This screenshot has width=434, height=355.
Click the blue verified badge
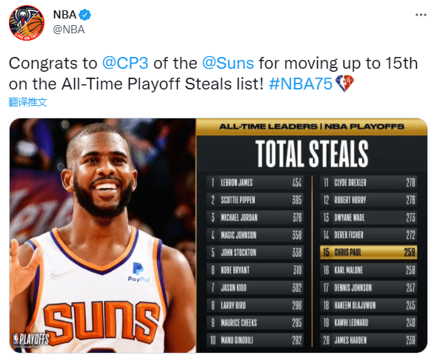pyautogui.click(x=85, y=15)
